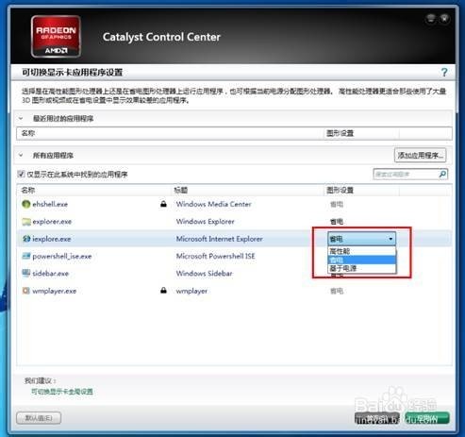Image resolution: width=465 pixels, height=437 pixels.
Task: Click the iexplore.exe Internet Explorer icon
Action: tap(26, 239)
